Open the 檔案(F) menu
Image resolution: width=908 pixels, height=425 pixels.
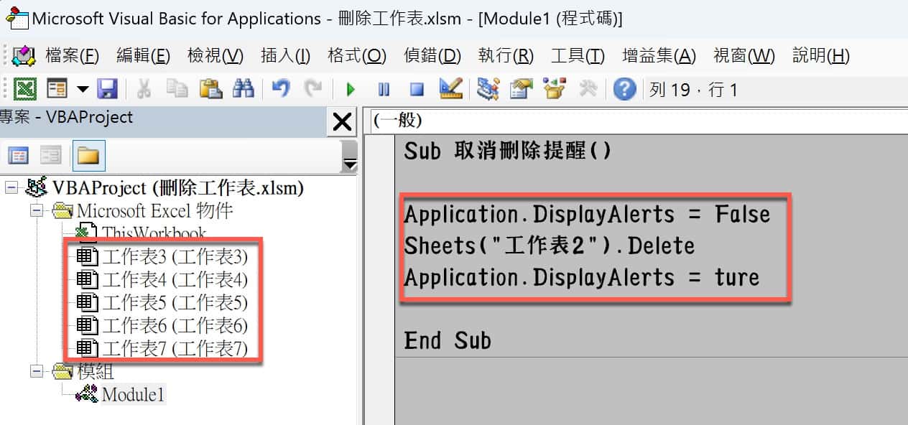72,55
